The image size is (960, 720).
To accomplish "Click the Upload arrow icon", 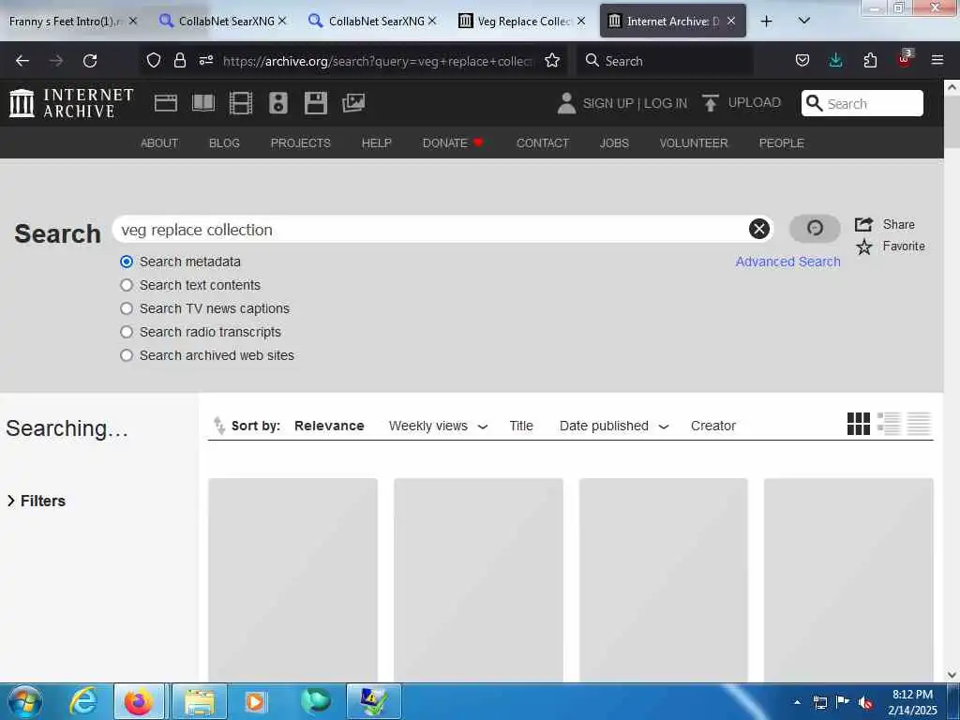I will (711, 103).
